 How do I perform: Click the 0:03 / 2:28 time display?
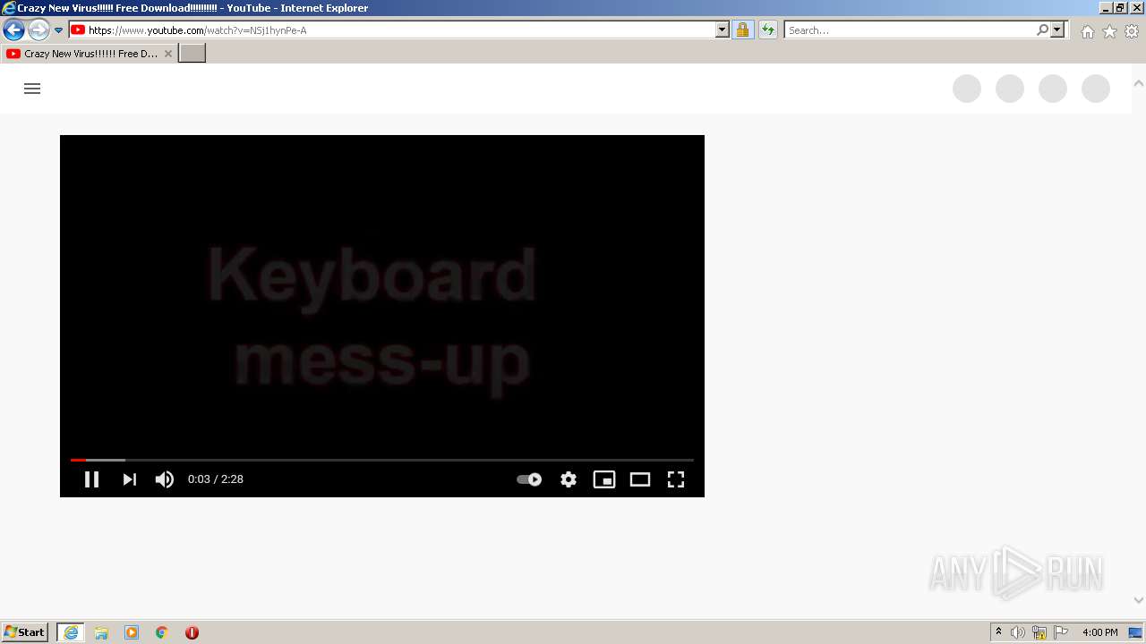pyautogui.click(x=216, y=479)
